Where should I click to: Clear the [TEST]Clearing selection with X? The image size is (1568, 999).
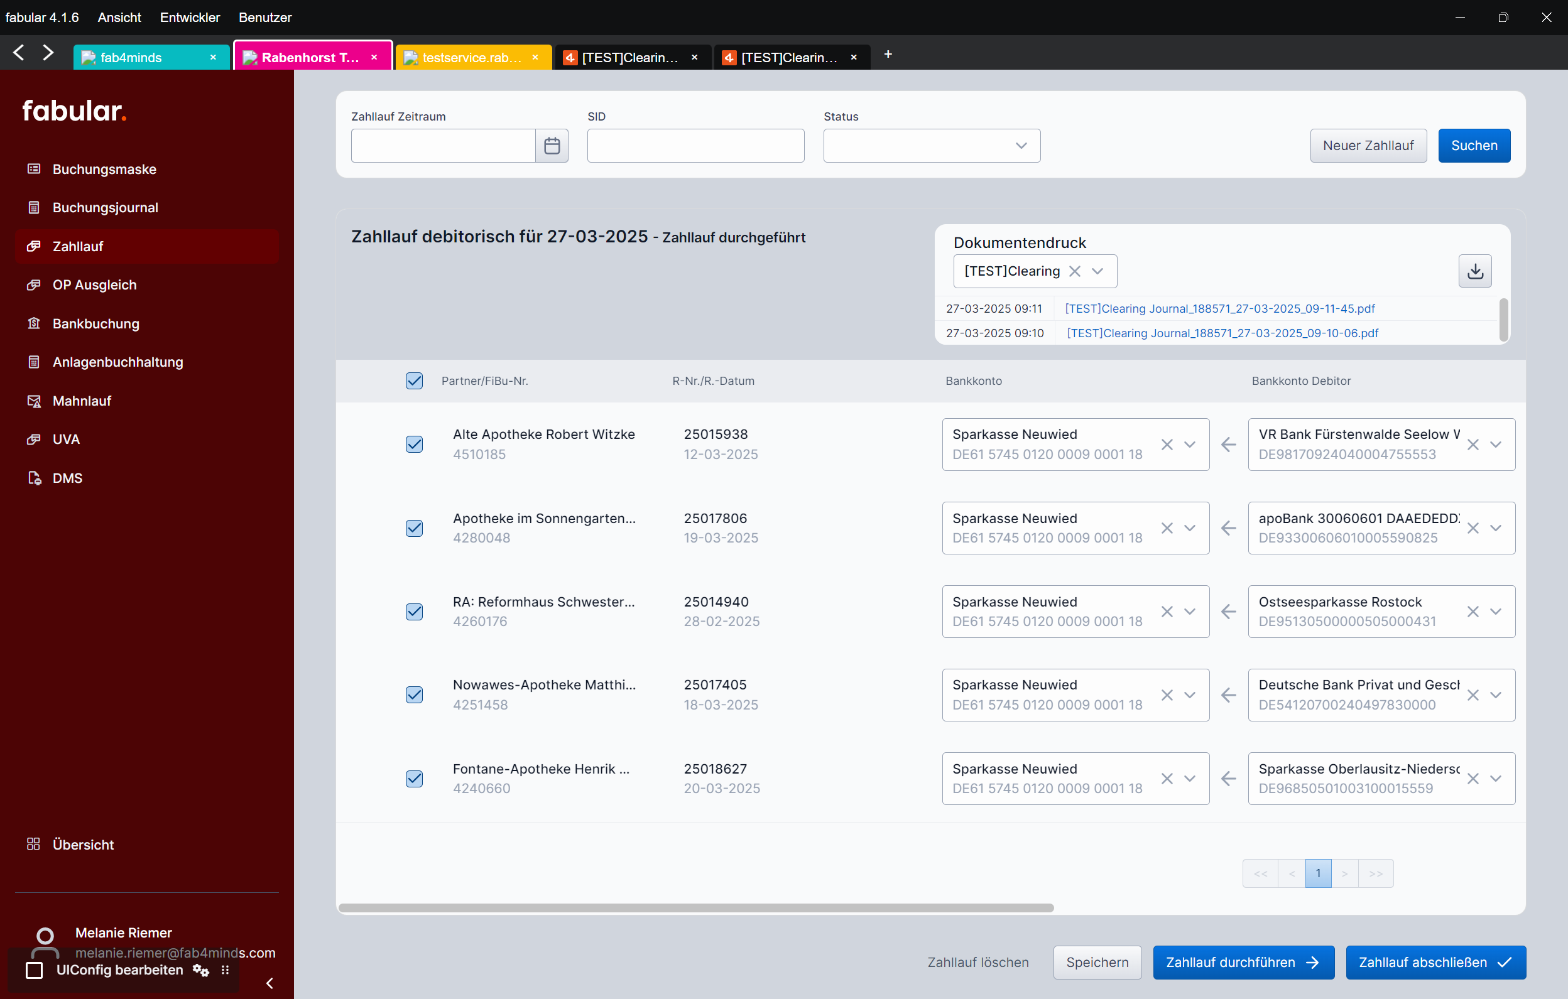[x=1074, y=271]
